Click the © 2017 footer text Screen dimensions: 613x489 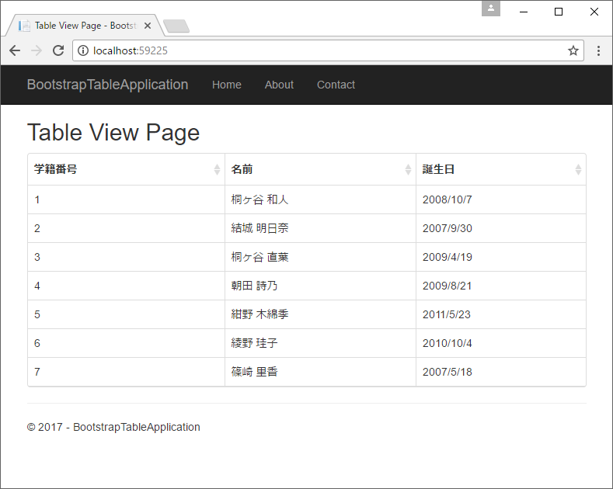(x=113, y=427)
